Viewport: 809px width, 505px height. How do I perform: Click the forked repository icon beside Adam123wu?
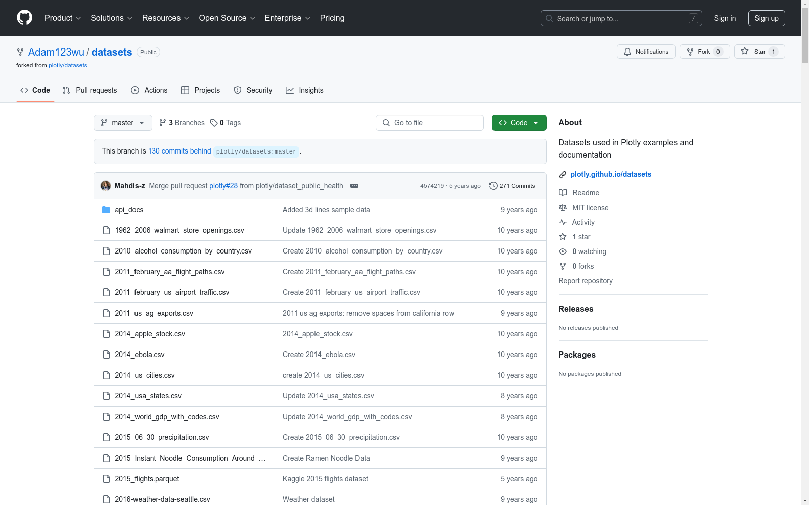click(x=20, y=52)
